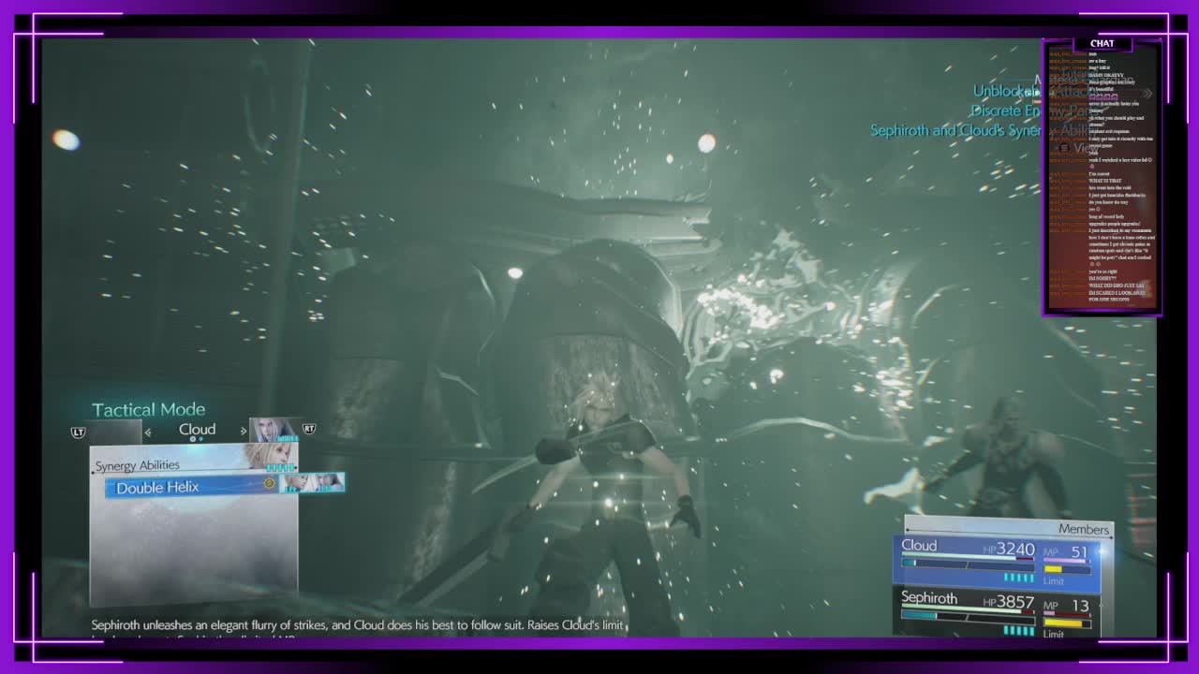Screen dimensions: 1199x674
Task: Click the Cloud and Sephiroth duo portrait icon
Action: (313, 482)
